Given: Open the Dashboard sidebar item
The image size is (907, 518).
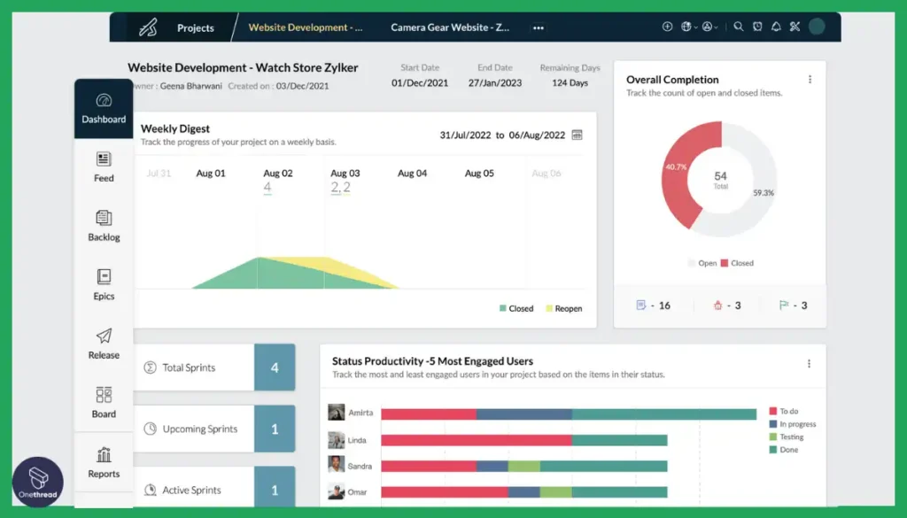Looking at the screenshot, I should click(104, 109).
